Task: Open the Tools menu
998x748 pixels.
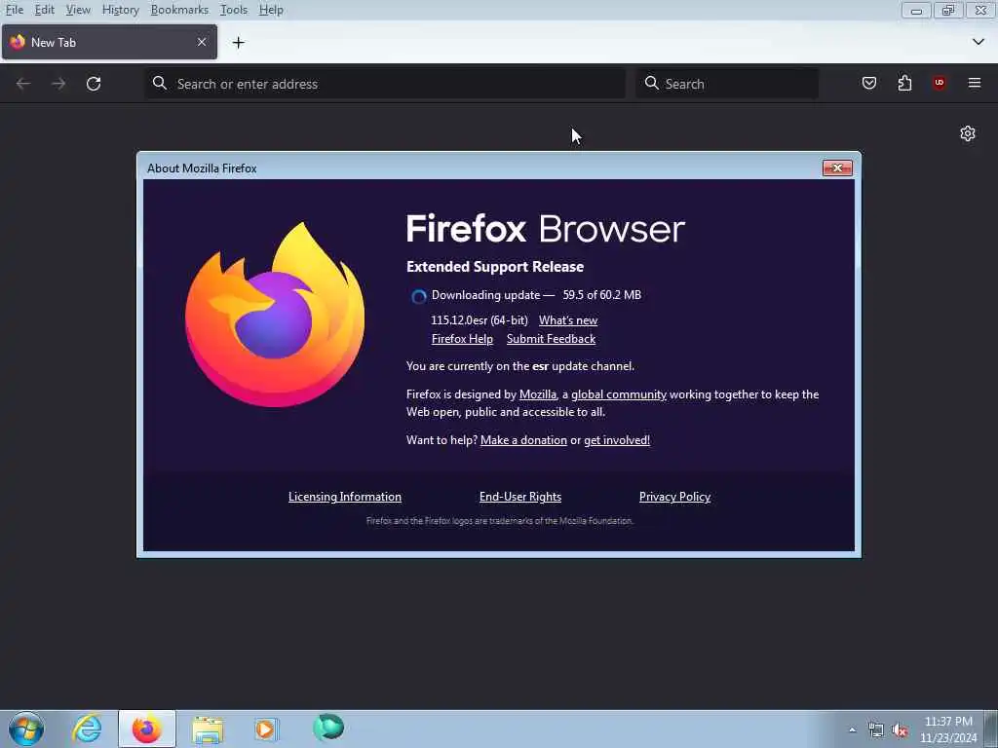Action: pyautogui.click(x=234, y=10)
